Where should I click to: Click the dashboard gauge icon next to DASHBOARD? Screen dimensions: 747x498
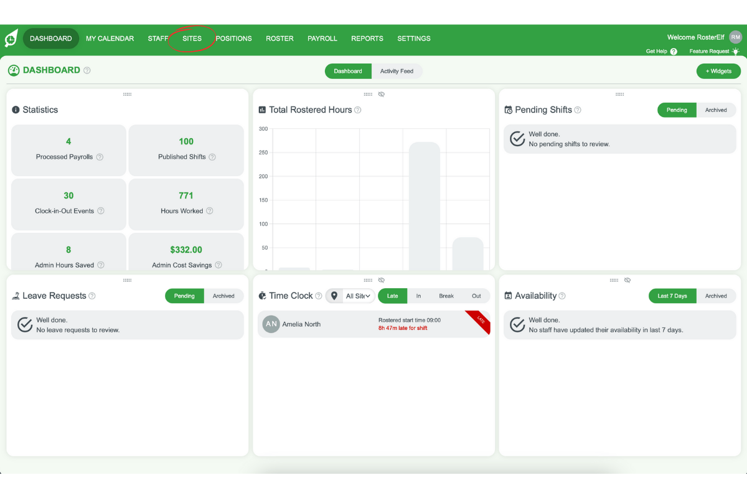[14, 70]
